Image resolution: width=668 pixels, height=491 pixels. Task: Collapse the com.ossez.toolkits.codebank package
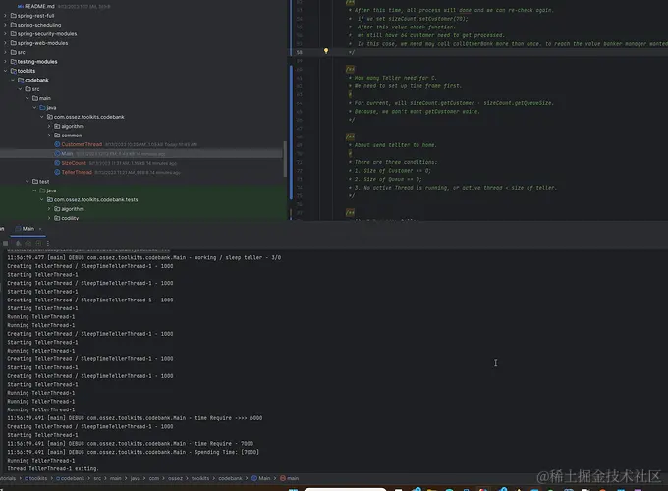41,117
